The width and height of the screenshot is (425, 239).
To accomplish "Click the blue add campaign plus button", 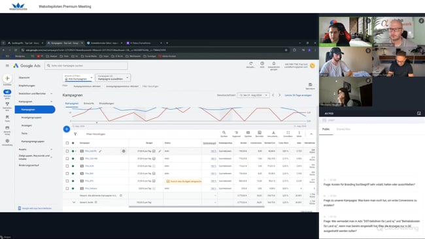I will pyautogui.click(x=67, y=129).
